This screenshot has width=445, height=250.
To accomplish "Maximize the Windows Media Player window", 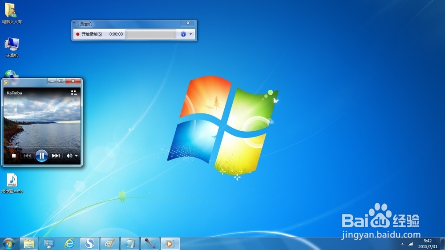I will [x=61, y=81].
